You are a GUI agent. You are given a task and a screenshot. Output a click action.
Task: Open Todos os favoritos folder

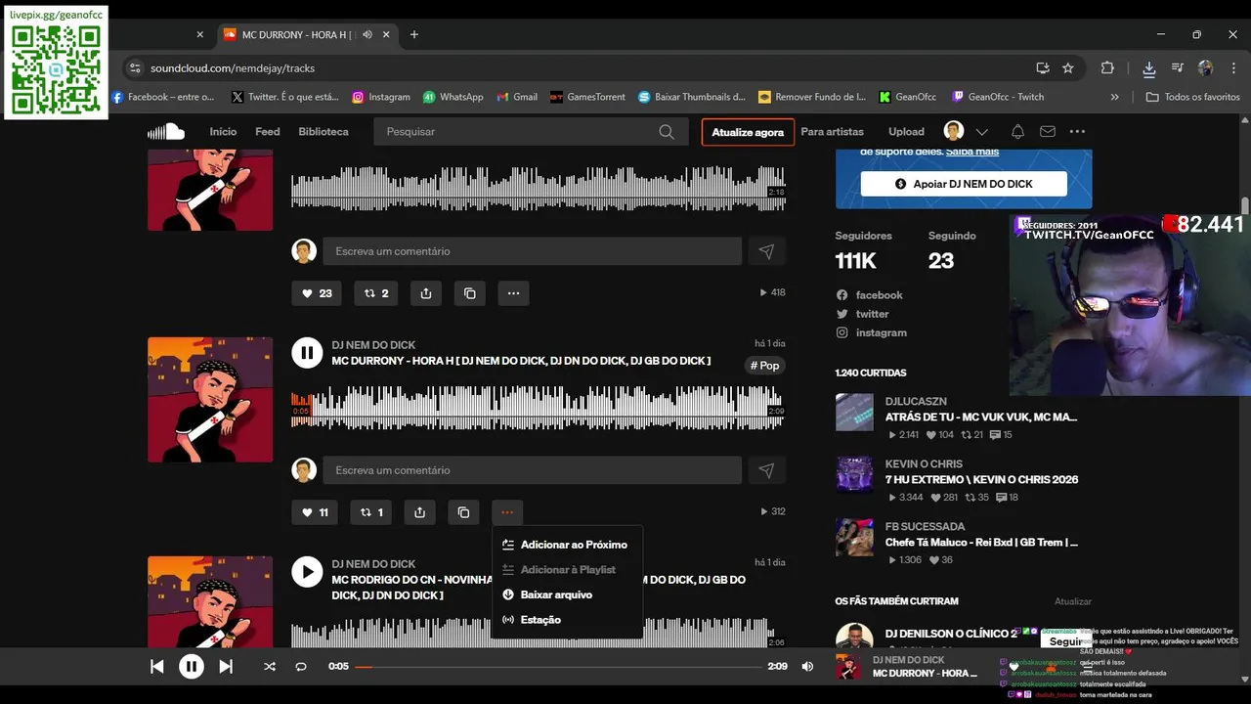tap(1193, 97)
